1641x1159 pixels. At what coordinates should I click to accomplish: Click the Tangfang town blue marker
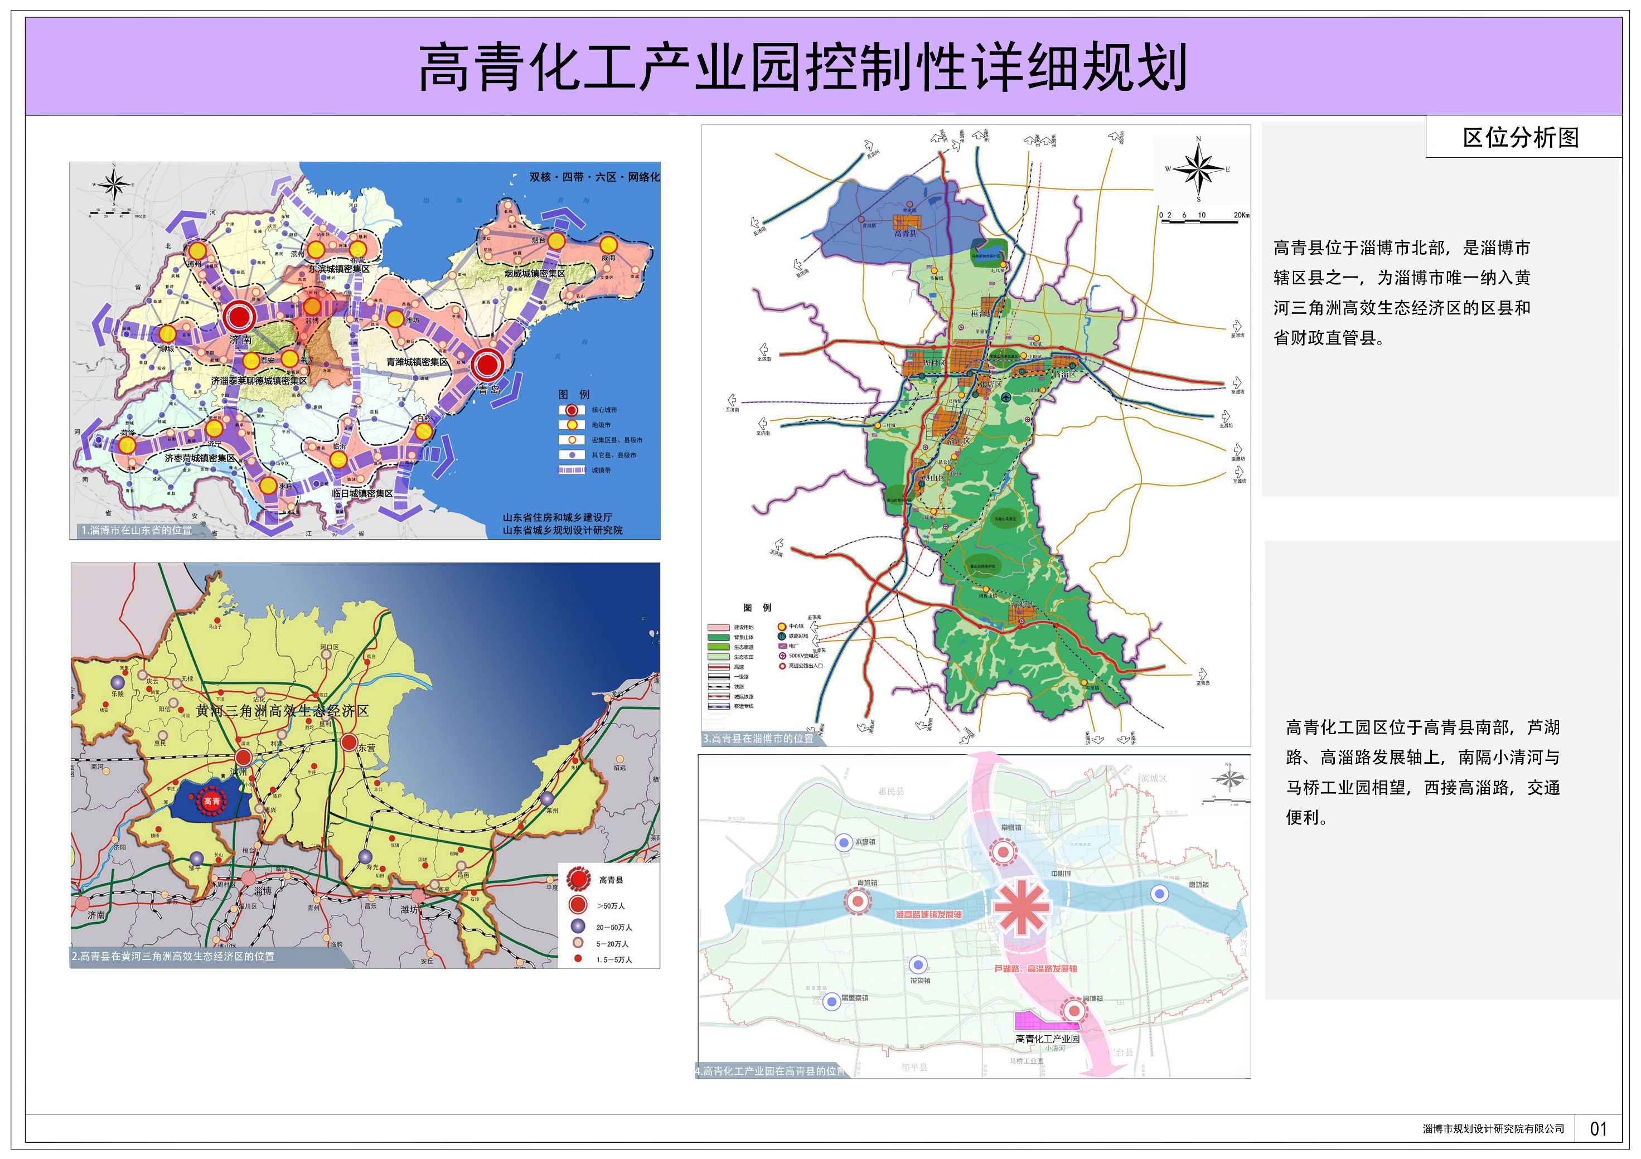(x=1159, y=893)
